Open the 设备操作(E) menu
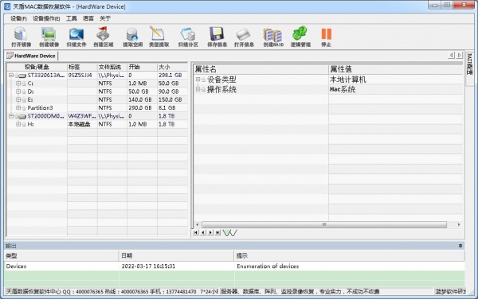 pyautogui.click(x=46, y=18)
